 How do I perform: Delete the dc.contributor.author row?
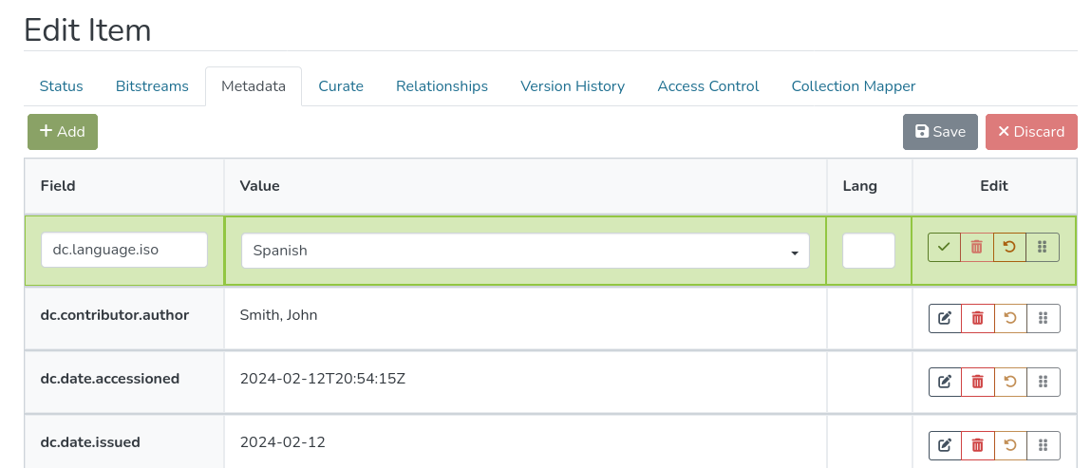click(978, 318)
